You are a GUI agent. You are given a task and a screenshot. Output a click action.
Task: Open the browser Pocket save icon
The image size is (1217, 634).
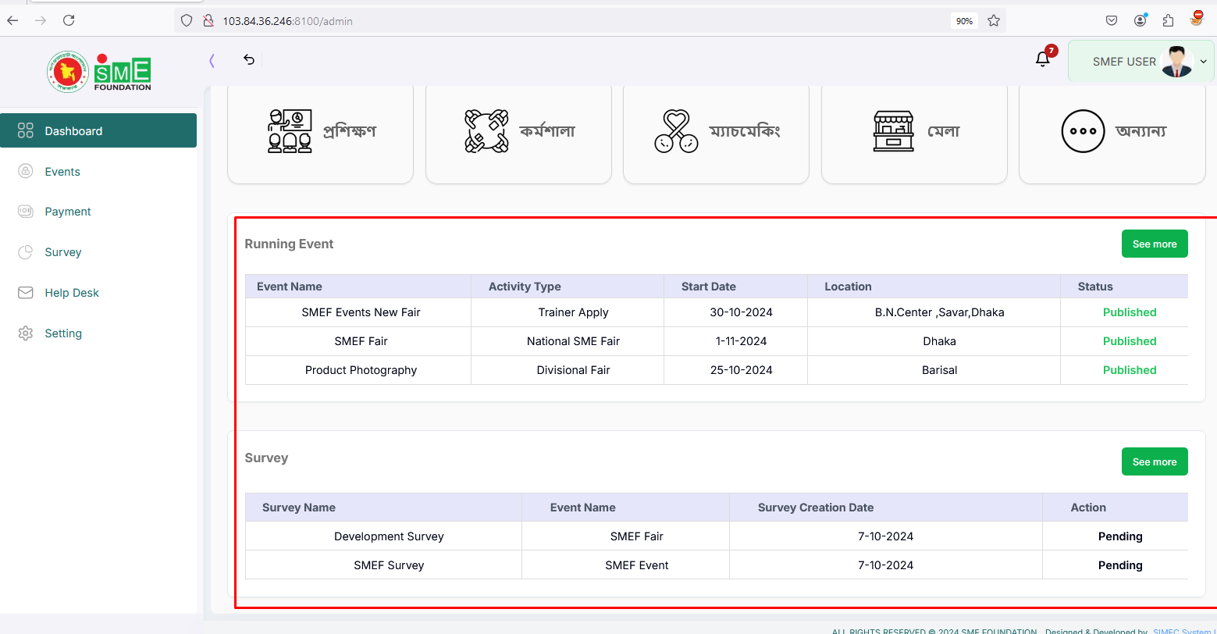point(1112,20)
